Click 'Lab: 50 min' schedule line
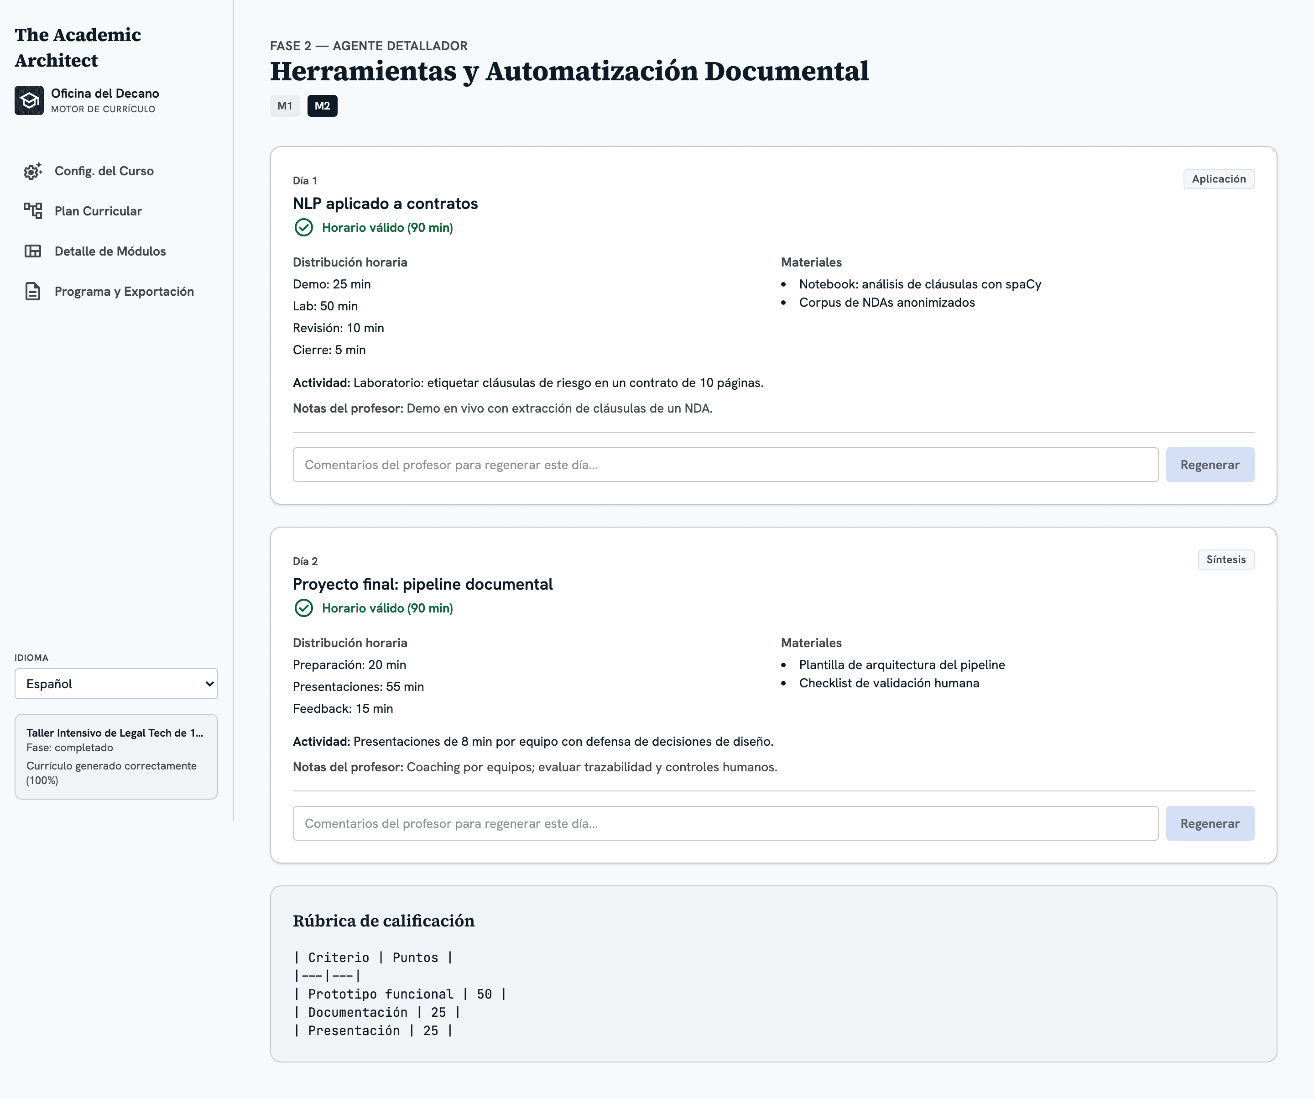Image resolution: width=1314 pixels, height=1099 pixels. (x=325, y=306)
